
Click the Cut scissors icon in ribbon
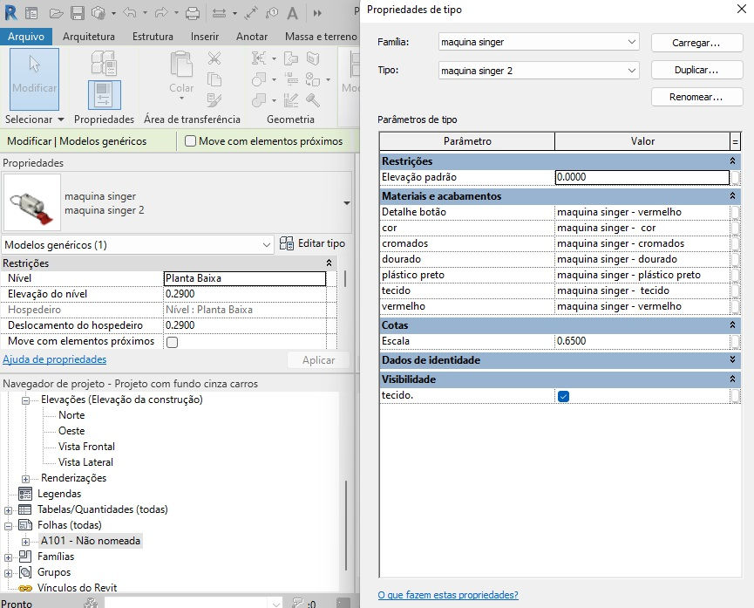click(214, 58)
